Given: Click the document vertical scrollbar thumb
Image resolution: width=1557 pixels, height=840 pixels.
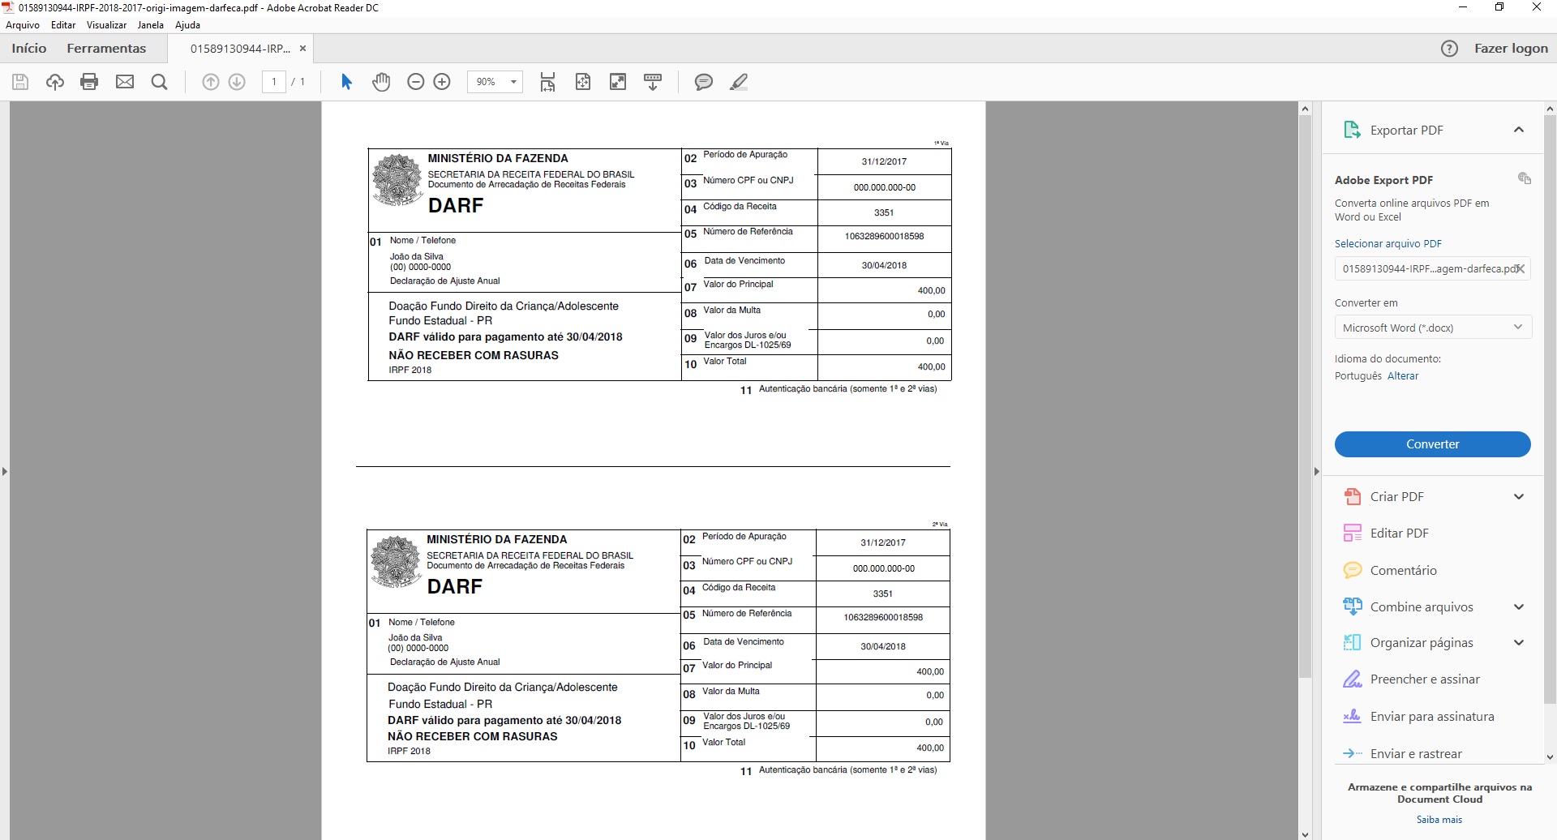Looking at the screenshot, I should 1305,396.
